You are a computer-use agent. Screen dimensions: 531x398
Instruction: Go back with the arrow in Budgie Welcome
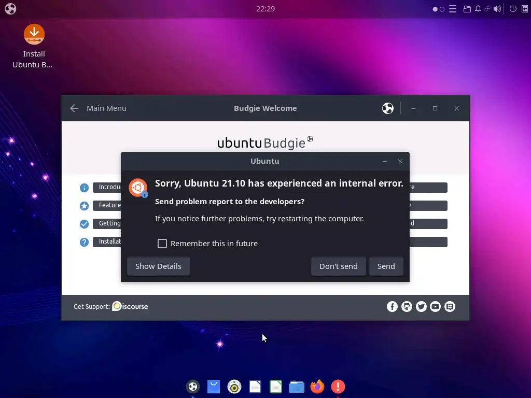click(74, 108)
